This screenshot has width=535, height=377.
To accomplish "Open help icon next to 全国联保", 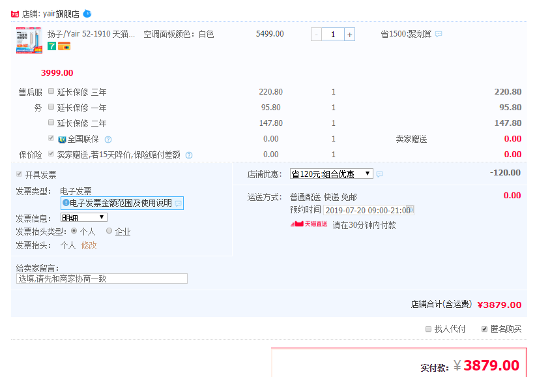I will (x=108, y=140).
